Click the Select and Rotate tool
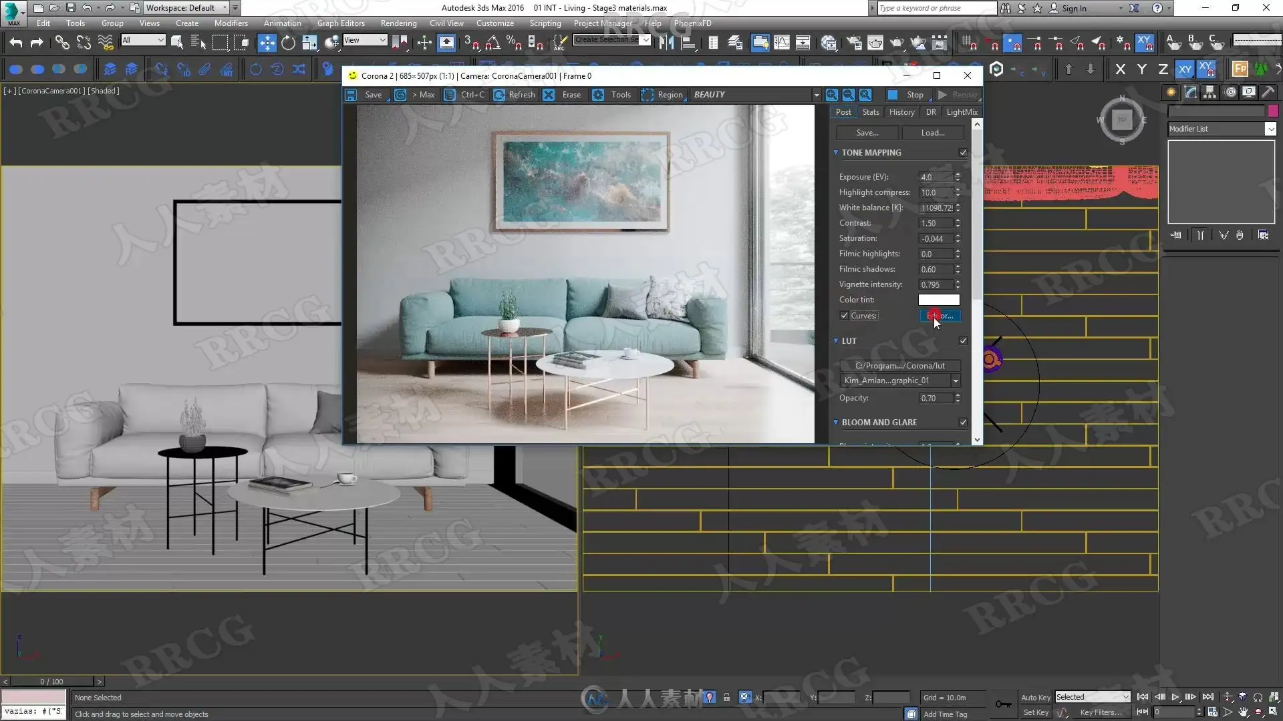Viewport: 1283px width, 721px height. tap(288, 43)
